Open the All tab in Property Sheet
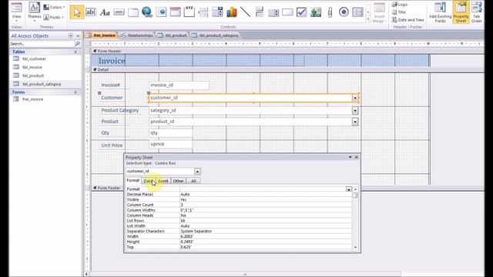 193,181
